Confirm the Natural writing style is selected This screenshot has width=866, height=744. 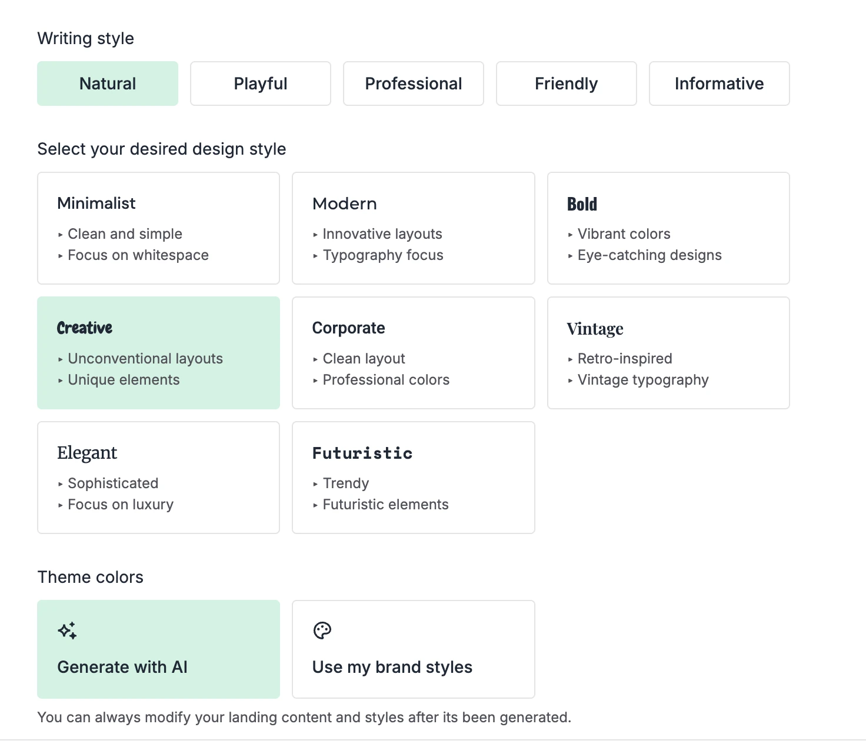tap(107, 84)
